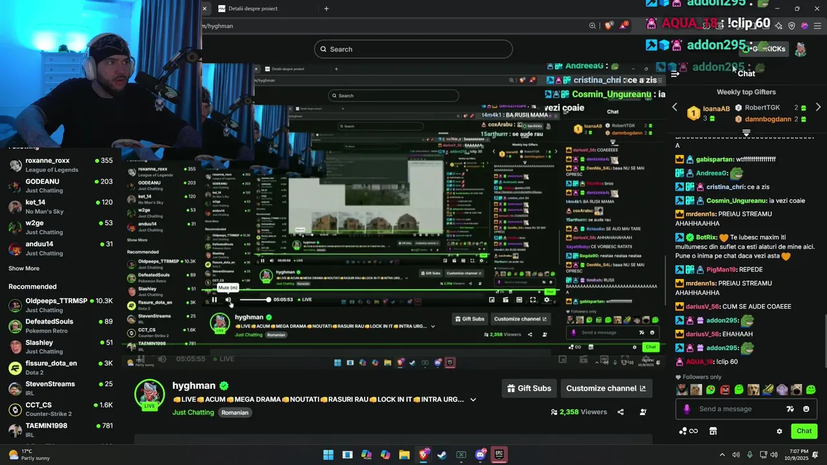Screen dimensions: 827x465
Task: Share the hyghman stream
Action: 620,412
